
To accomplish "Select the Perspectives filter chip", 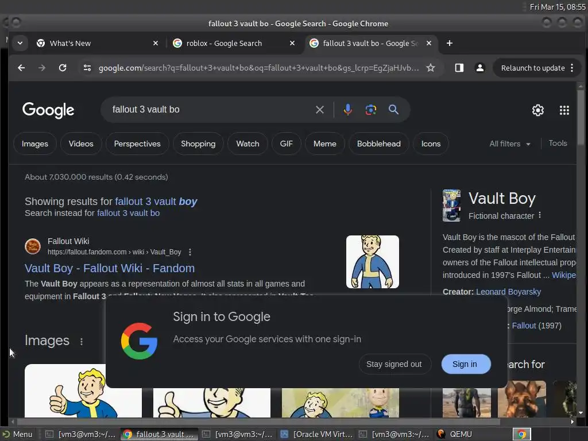I will pyautogui.click(x=137, y=144).
